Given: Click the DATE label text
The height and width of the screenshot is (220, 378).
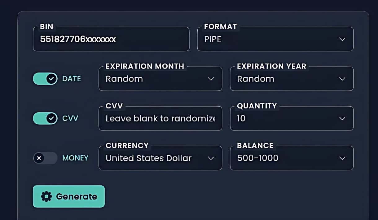Looking at the screenshot, I should (72, 79).
